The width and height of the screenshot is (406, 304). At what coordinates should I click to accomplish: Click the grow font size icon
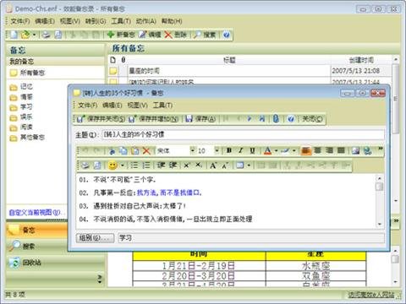(213, 166)
